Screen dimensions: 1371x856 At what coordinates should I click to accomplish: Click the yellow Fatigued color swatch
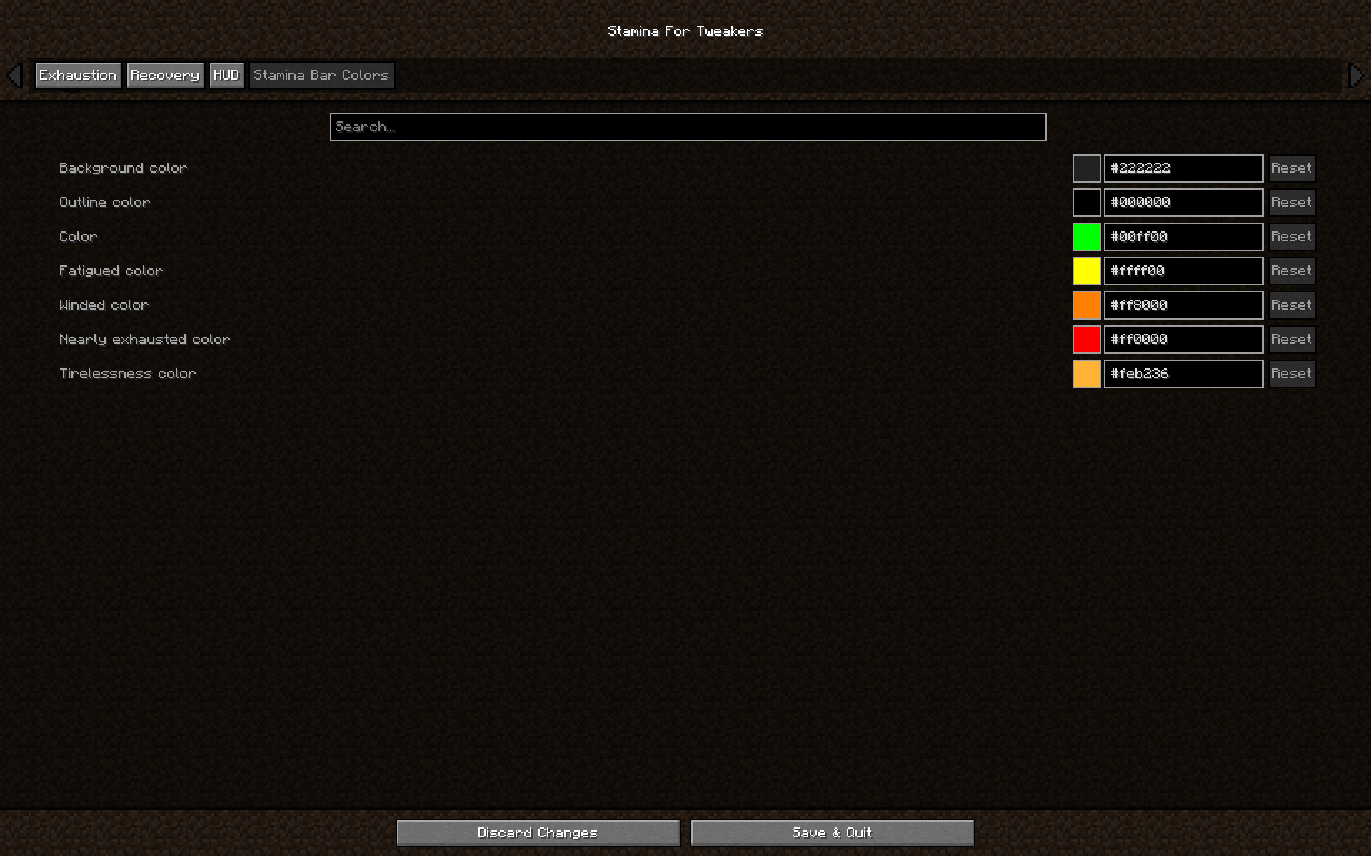pos(1087,270)
